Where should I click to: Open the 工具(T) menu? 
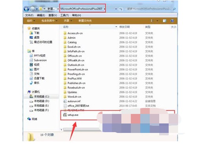65,15
